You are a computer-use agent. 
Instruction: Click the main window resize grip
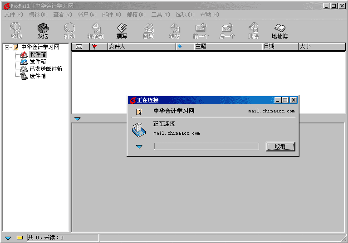coord(344,238)
